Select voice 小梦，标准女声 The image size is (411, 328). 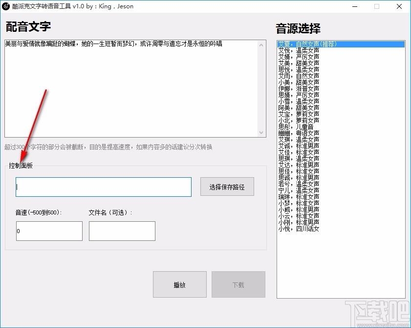pyautogui.click(x=341, y=203)
